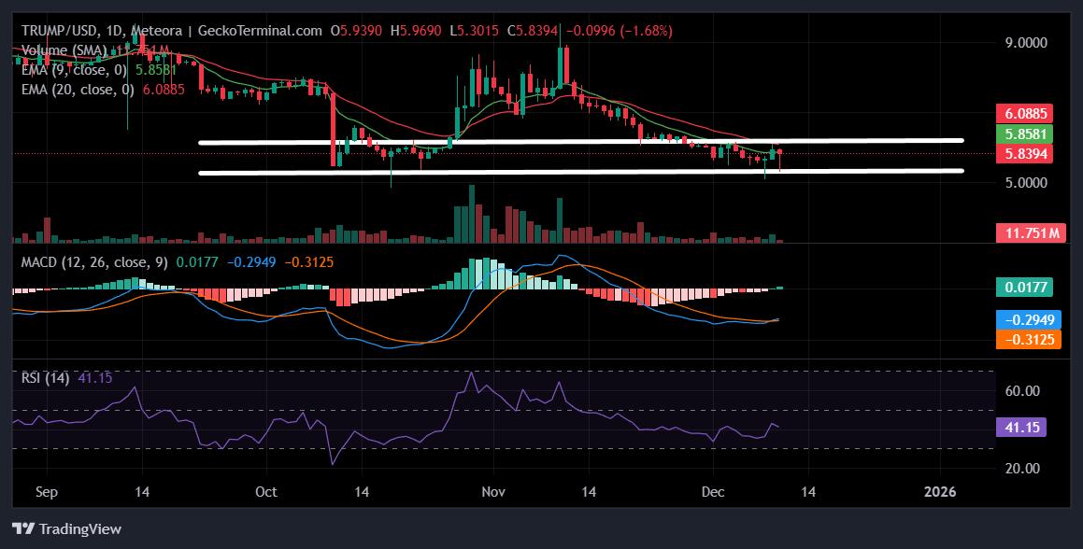Click the purple 41.15 RSI axis label
This screenshot has height=549, width=1083.
point(1020,428)
